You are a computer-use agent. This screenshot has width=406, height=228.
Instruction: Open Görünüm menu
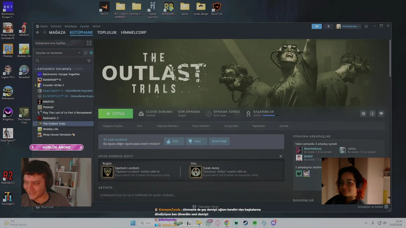[56, 26]
